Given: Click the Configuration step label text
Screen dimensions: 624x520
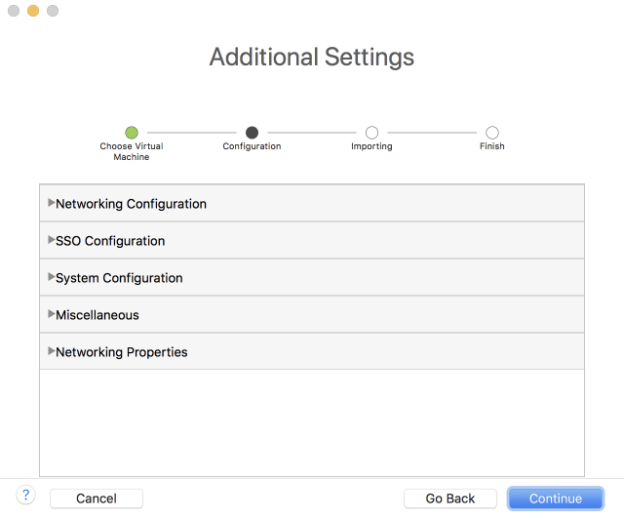Looking at the screenshot, I should (252, 146).
